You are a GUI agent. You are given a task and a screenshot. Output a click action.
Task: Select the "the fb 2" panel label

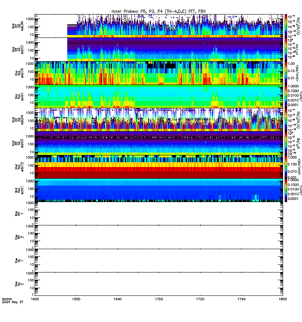(x=19, y=284)
